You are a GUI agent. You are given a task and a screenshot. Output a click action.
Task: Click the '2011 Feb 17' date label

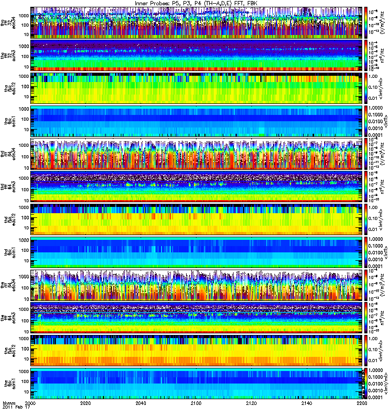[x=16, y=408]
